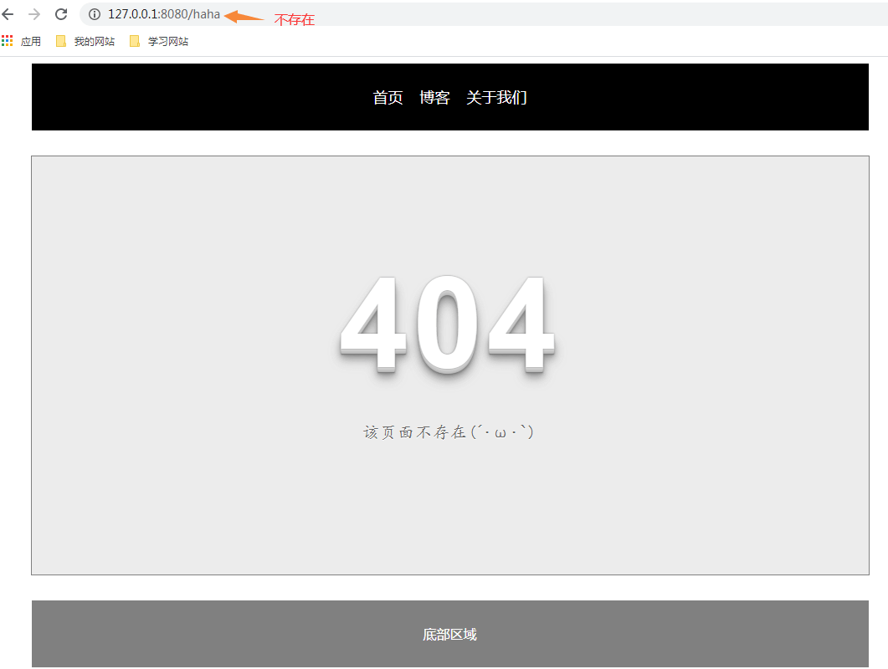Screen dimensions: 888x669
Task: Click the 该页面不存在 message text
Action: point(449,432)
